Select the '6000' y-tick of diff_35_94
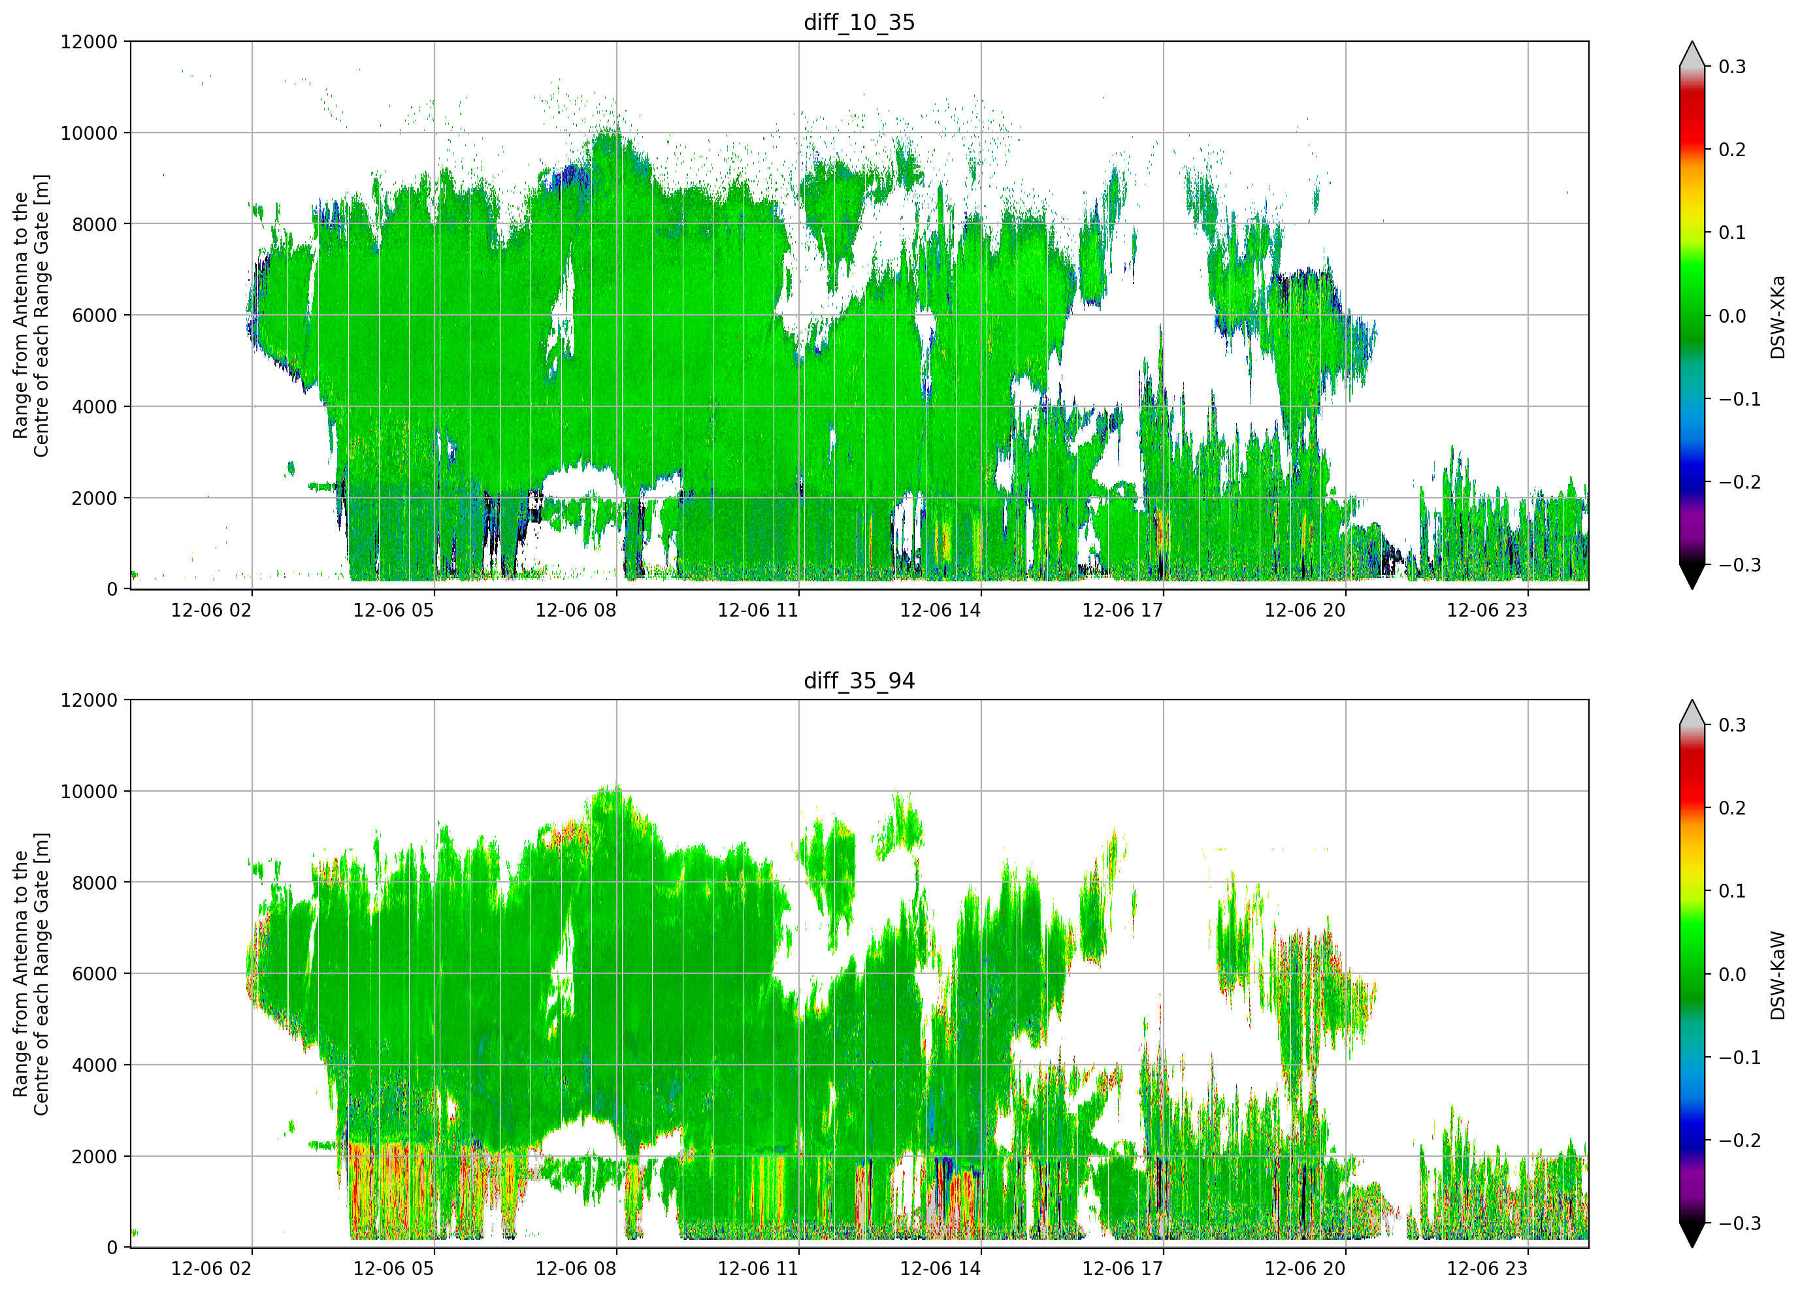Image resolution: width=1800 pixels, height=1292 pixels. point(95,975)
